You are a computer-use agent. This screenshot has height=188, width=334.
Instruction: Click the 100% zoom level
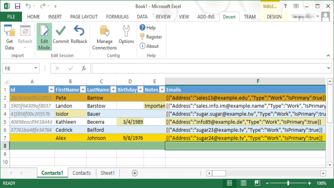pos(321,183)
